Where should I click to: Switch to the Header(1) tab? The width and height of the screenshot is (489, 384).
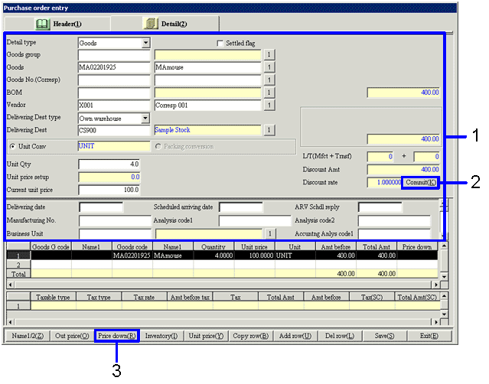pyautogui.click(x=57, y=24)
